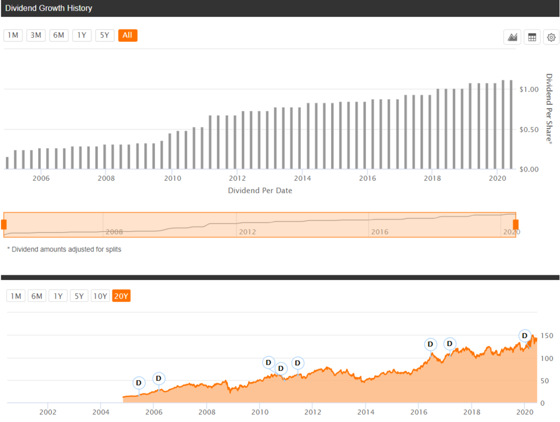The image size is (560, 422).
Task: Select the 6M range in dividend chart
Action: (59, 35)
